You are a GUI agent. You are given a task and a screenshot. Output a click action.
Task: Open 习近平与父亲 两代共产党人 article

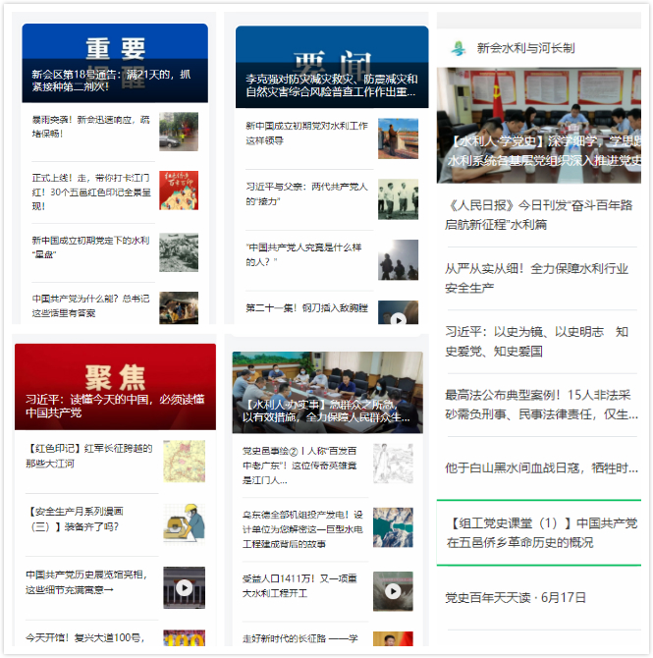click(x=307, y=192)
